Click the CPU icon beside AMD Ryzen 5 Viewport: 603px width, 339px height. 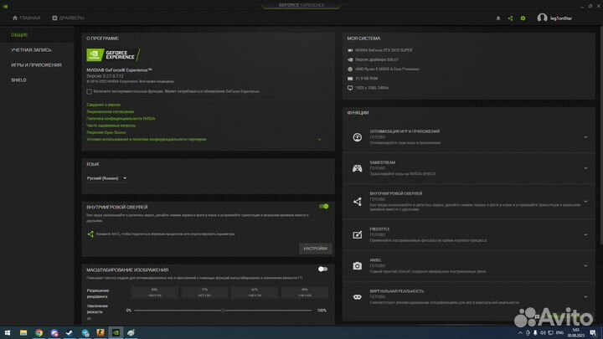click(350, 69)
